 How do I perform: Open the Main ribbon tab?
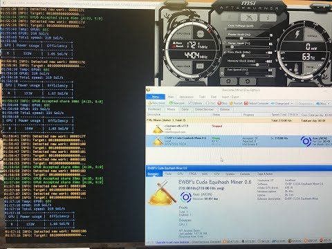click(171, 97)
